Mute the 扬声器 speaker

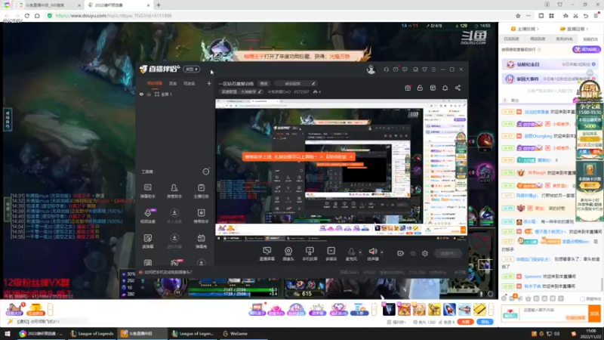click(372, 254)
